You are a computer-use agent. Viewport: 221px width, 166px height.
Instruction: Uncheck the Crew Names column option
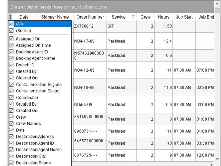(x=11, y=124)
